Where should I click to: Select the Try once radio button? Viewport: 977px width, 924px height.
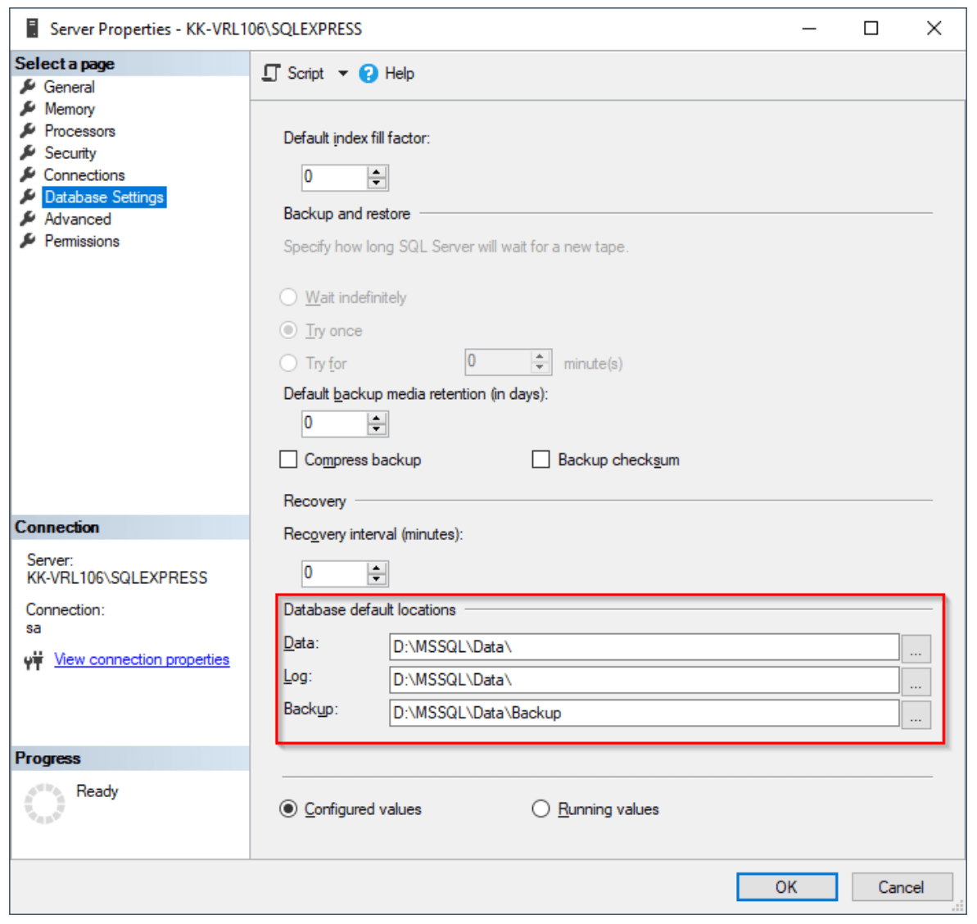(x=288, y=330)
